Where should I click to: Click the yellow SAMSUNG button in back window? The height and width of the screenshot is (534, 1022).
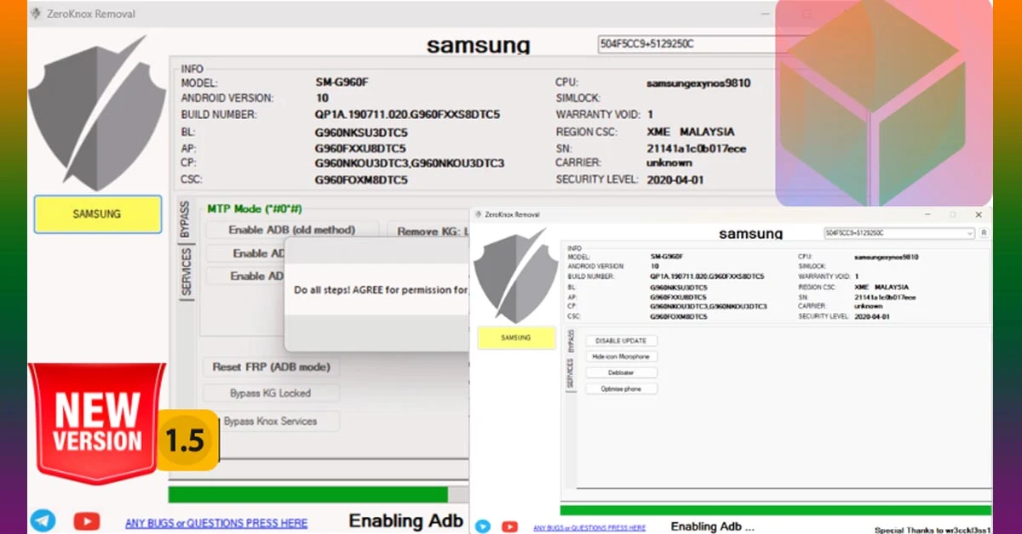pos(97,214)
